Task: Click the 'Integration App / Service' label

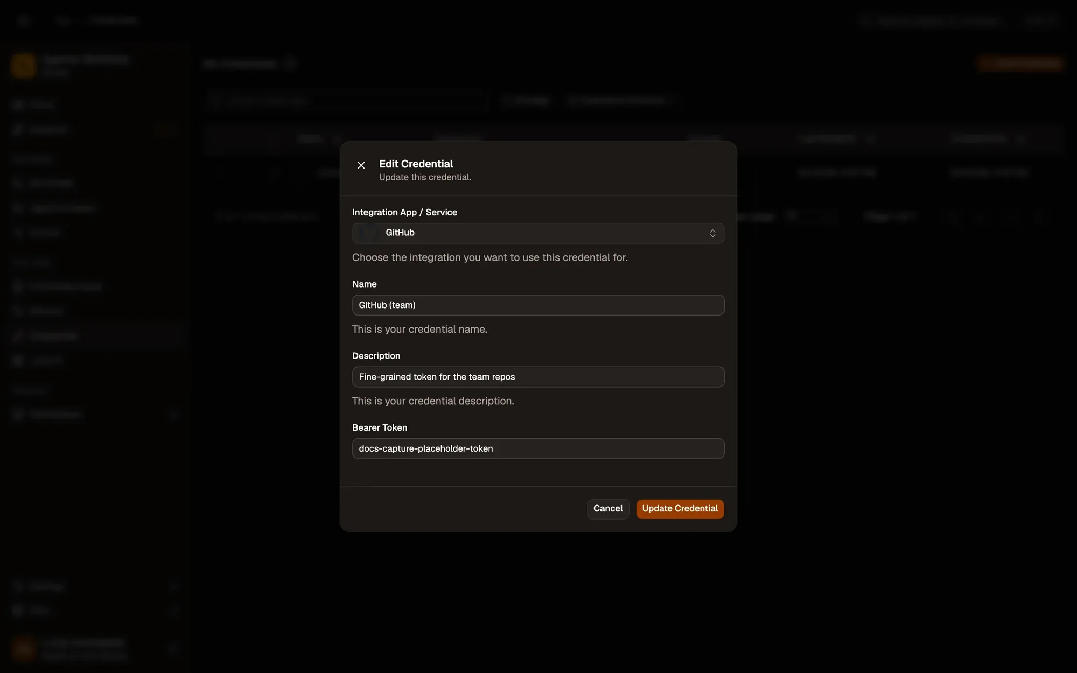Action: (x=404, y=212)
